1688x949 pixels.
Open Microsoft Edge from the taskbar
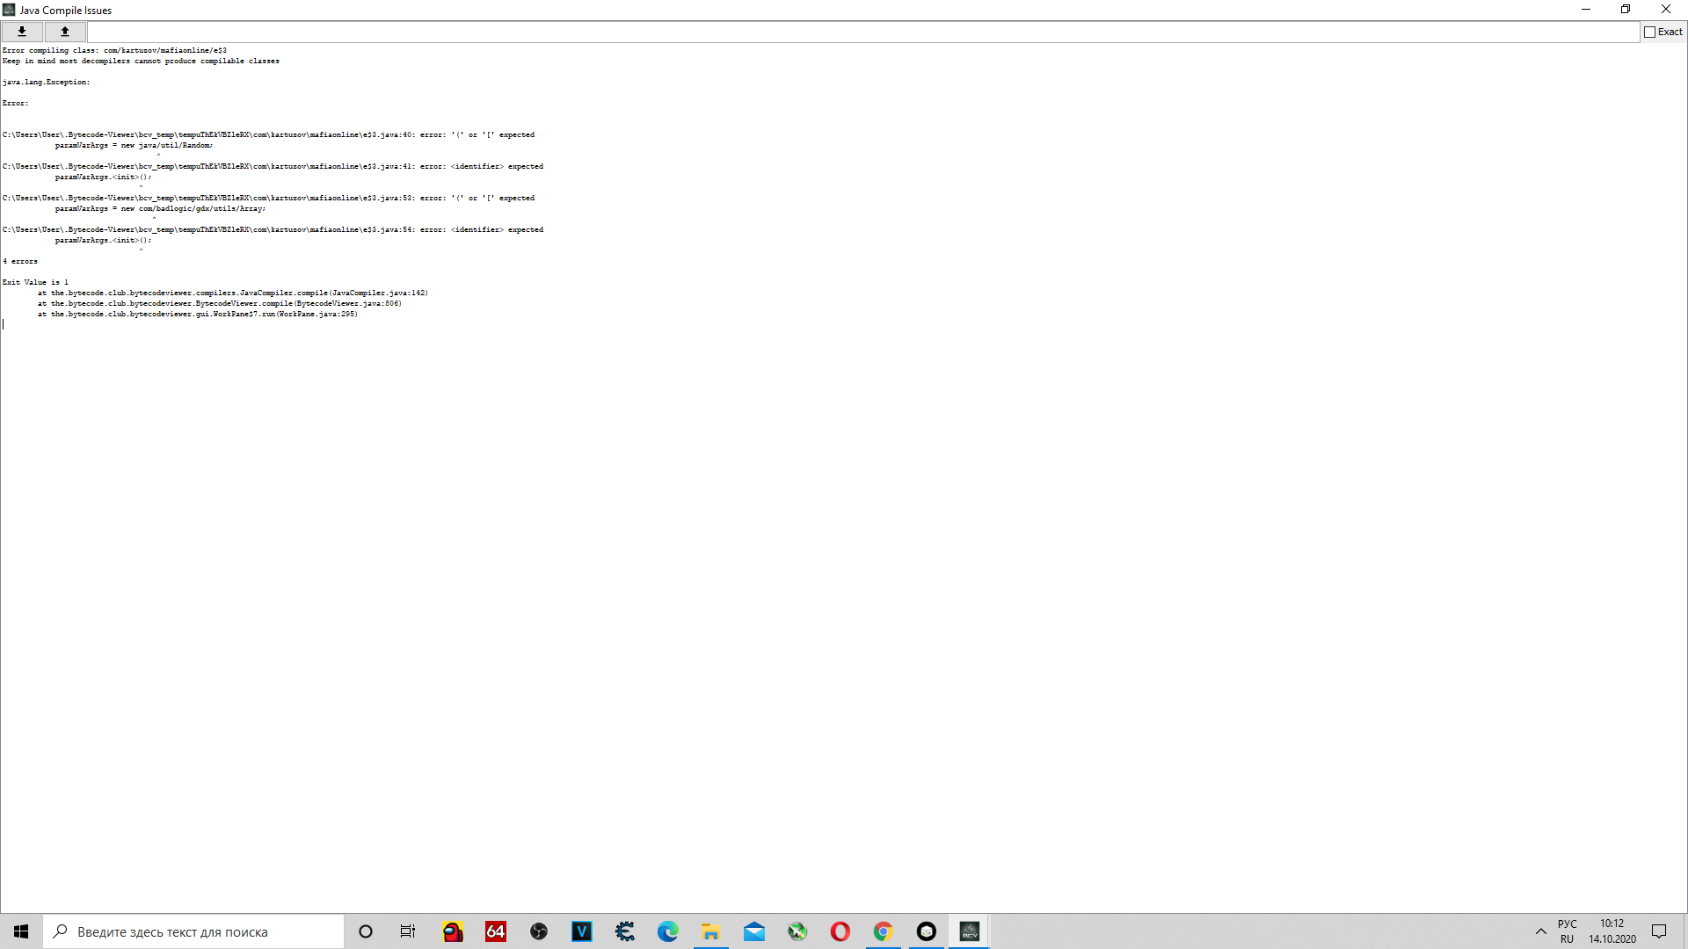click(668, 931)
